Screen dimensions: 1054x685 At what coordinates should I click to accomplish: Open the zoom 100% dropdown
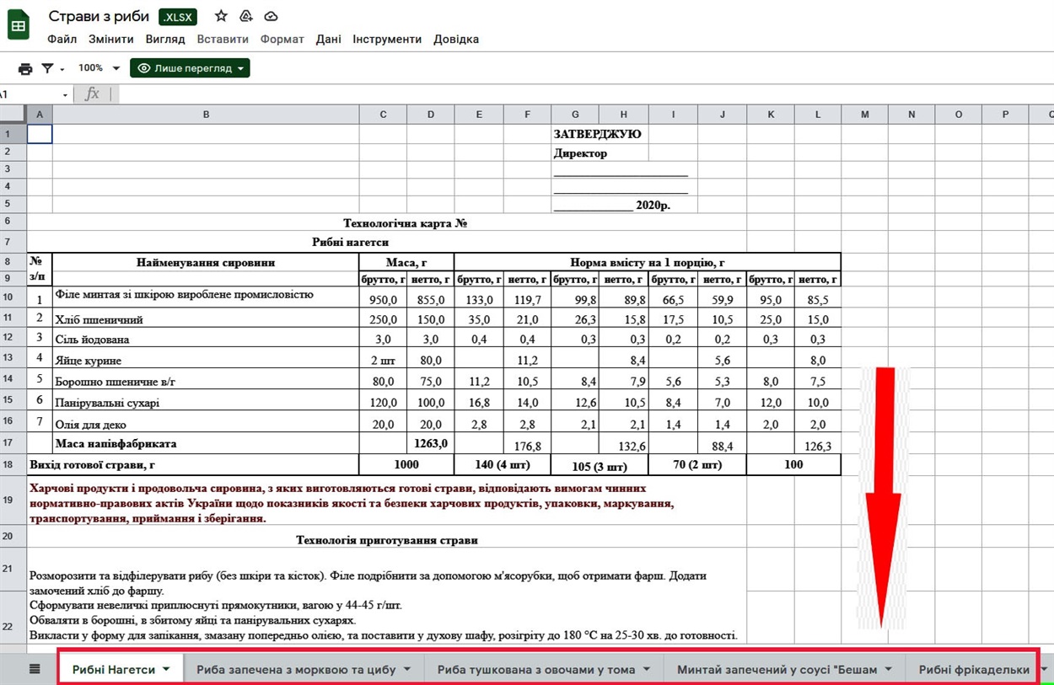tap(99, 68)
